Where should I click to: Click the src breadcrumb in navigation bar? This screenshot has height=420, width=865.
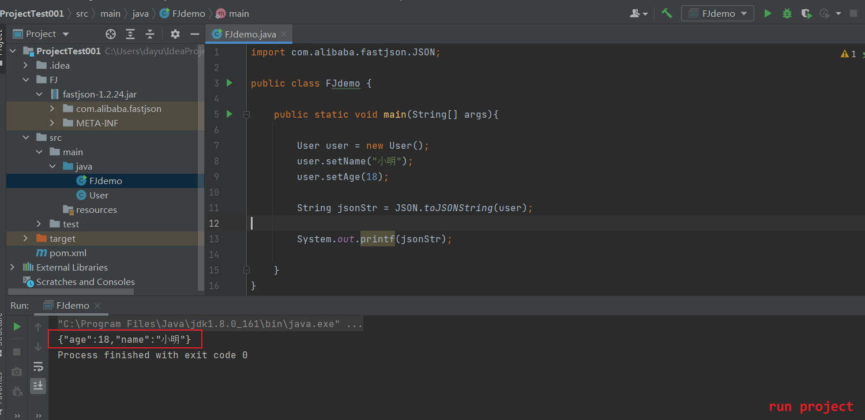coord(82,13)
